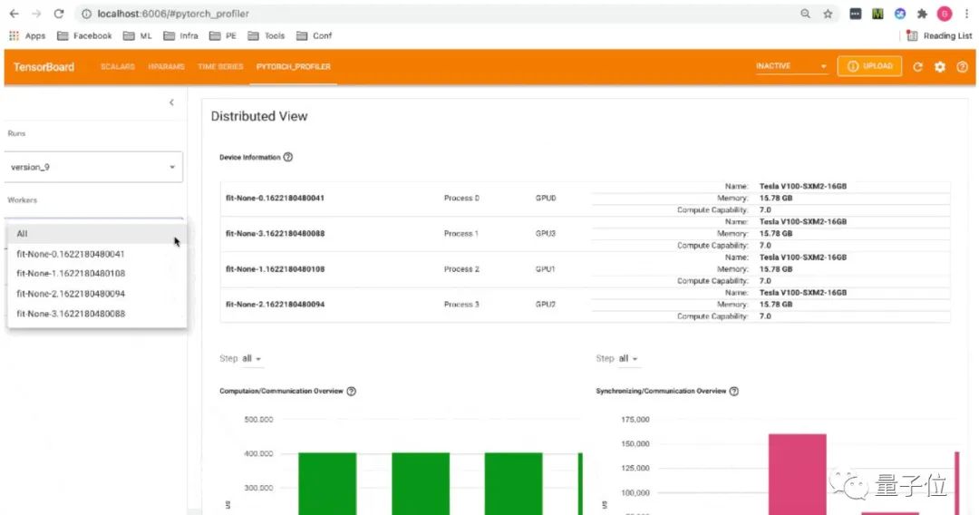Open Computation/Communication Overview help icon
Image resolution: width=979 pixels, height=515 pixels.
click(352, 392)
